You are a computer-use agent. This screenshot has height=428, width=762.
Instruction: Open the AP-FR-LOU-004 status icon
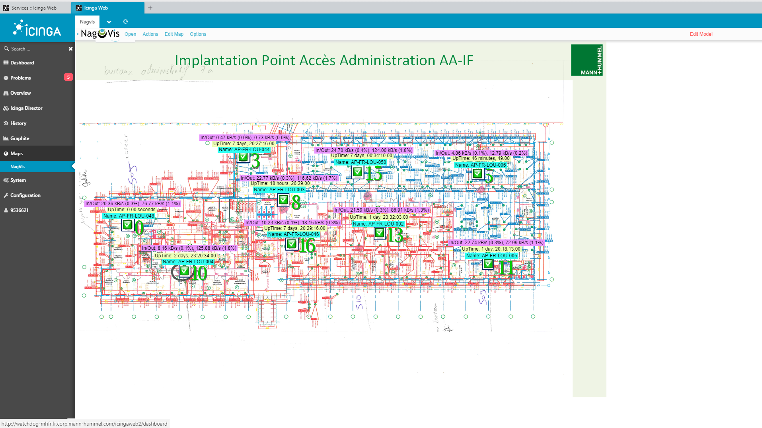[x=184, y=271]
